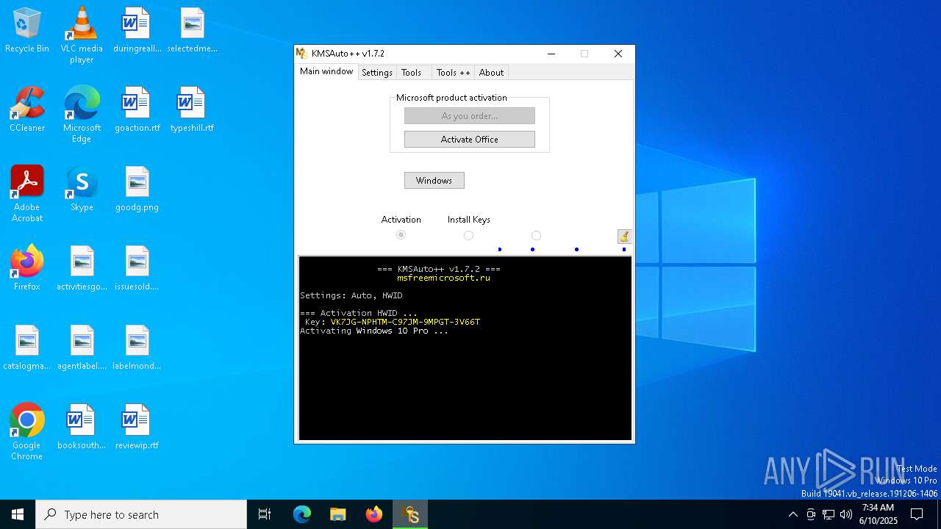Select the Adobe Acrobat desktop shortcut
This screenshot has height=529, width=941.
point(27,194)
